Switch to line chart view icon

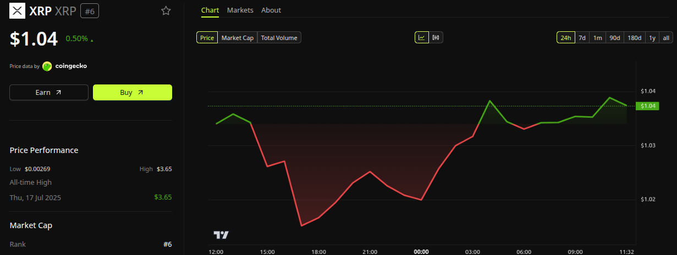click(422, 37)
